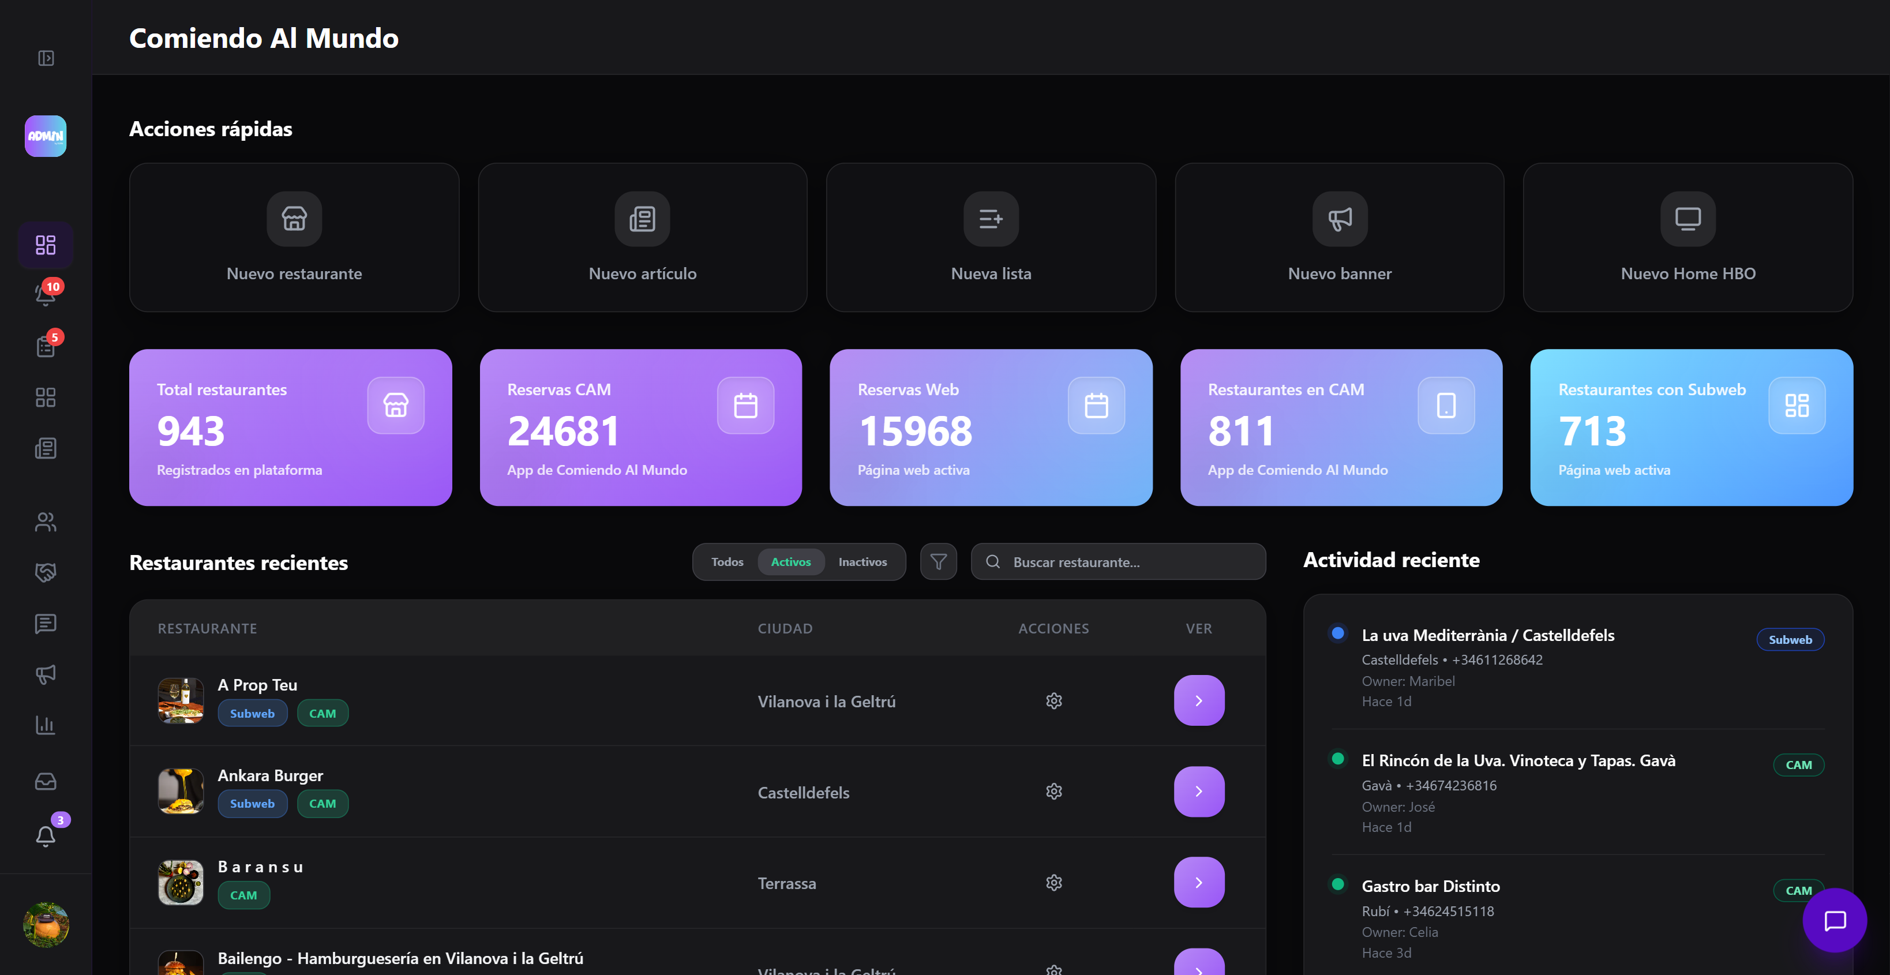Viewport: 1890px width, 975px height.
Task: Click the Reservas CAM 24681 stat card
Action: coord(640,427)
